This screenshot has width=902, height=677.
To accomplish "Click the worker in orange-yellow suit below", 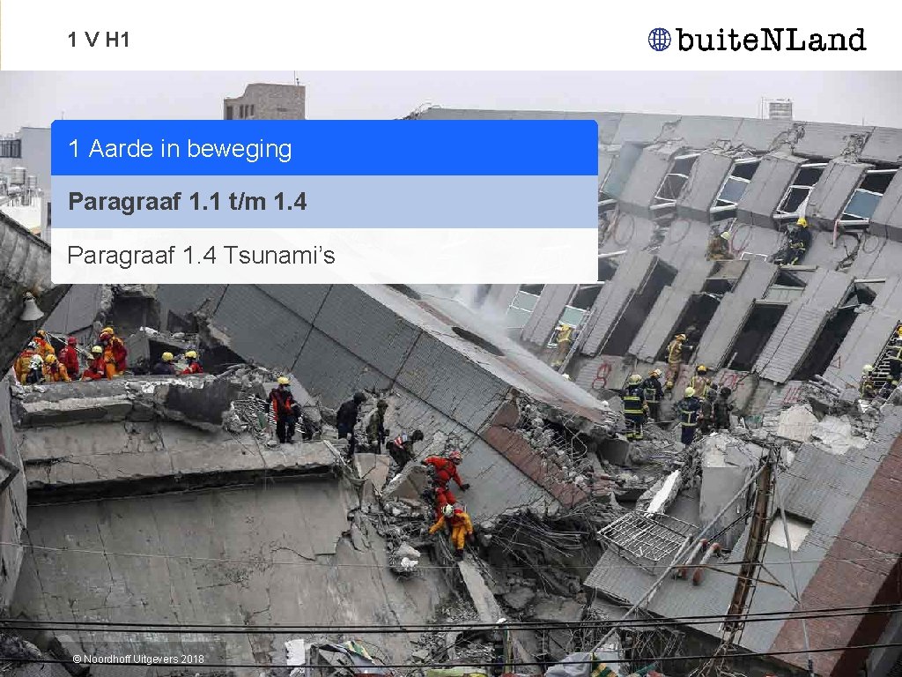I will tap(455, 529).
